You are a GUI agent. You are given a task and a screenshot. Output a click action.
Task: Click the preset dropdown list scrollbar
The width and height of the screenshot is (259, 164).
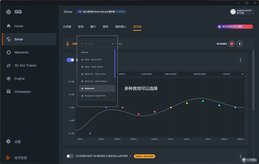click(x=115, y=63)
